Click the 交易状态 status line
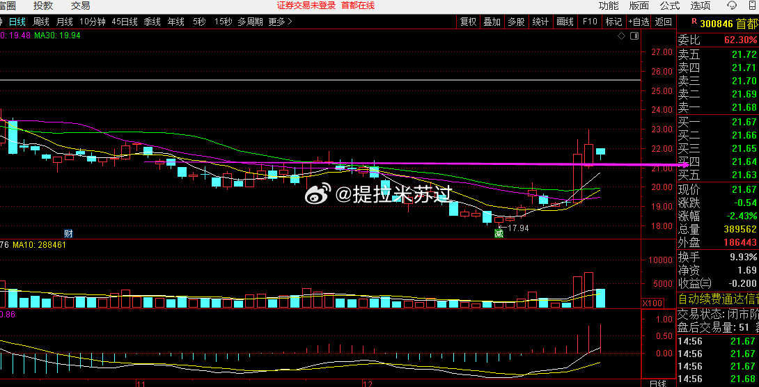Screen dimensions: 759x387 click(718, 314)
